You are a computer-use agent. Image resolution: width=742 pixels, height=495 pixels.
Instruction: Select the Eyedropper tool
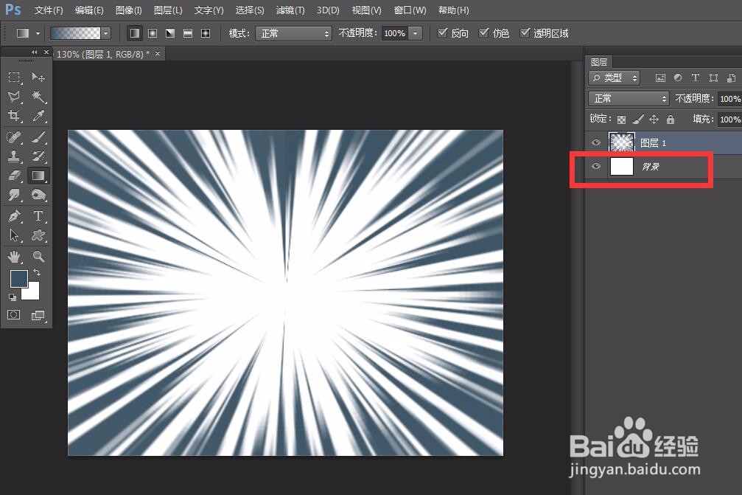coord(38,116)
